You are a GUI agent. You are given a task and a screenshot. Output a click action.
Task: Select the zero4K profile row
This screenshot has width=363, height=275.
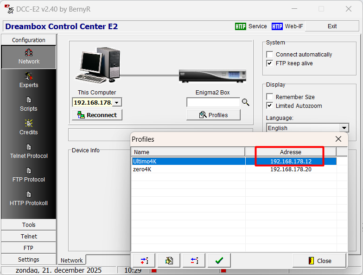[234, 169]
